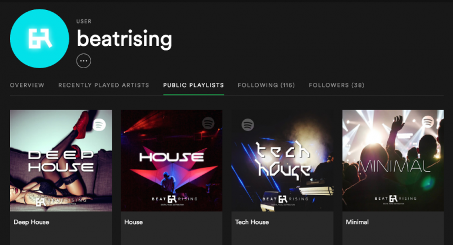Image resolution: width=453 pixels, height=245 pixels.
Task: Show the Following (116) tab
Action: [x=266, y=85]
